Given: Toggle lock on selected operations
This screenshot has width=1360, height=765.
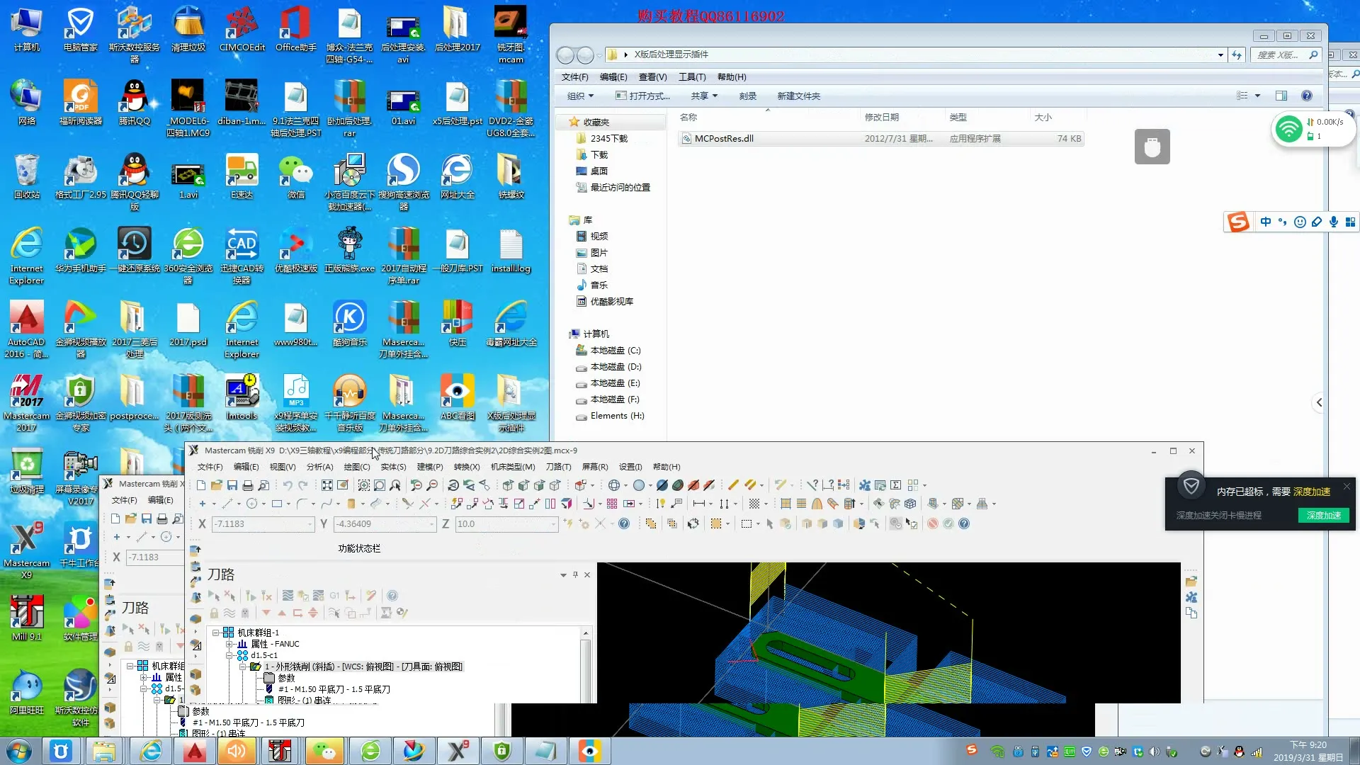Looking at the screenshot, I should (214, 613).
